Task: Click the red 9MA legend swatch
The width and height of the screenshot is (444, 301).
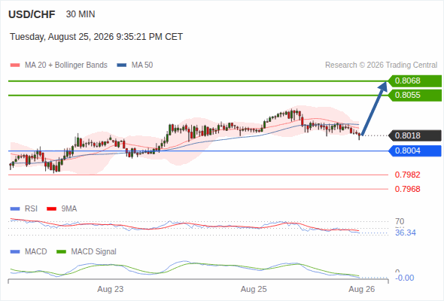Action: 51,209
